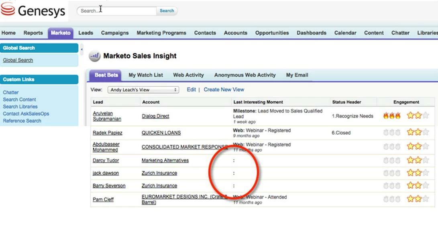Viewport: 438px width, 226px height.
Task: Open the Accounts tab
Action: tap(236, 33)
